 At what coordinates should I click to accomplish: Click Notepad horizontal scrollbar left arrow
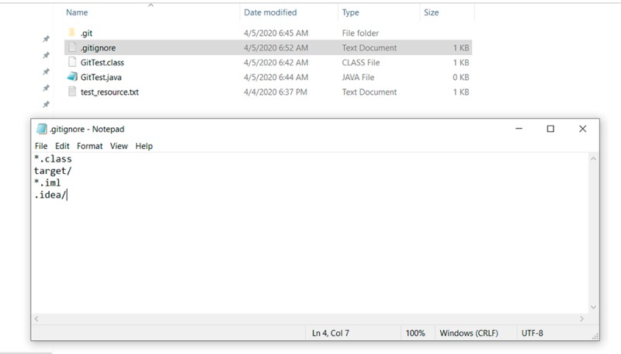[36, 319]
